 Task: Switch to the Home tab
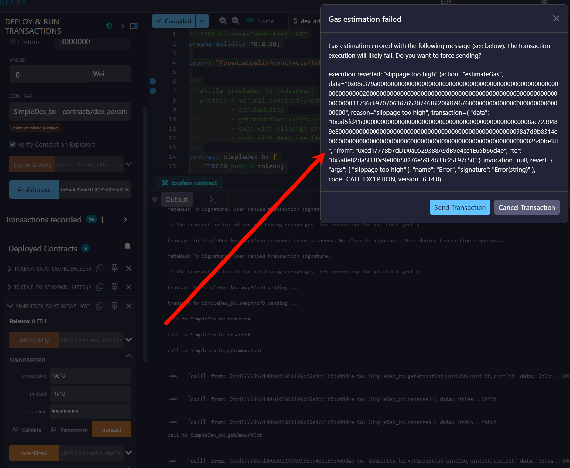point(261,21)
